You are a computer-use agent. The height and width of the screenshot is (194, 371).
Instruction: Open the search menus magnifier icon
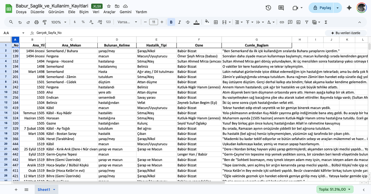11,22
